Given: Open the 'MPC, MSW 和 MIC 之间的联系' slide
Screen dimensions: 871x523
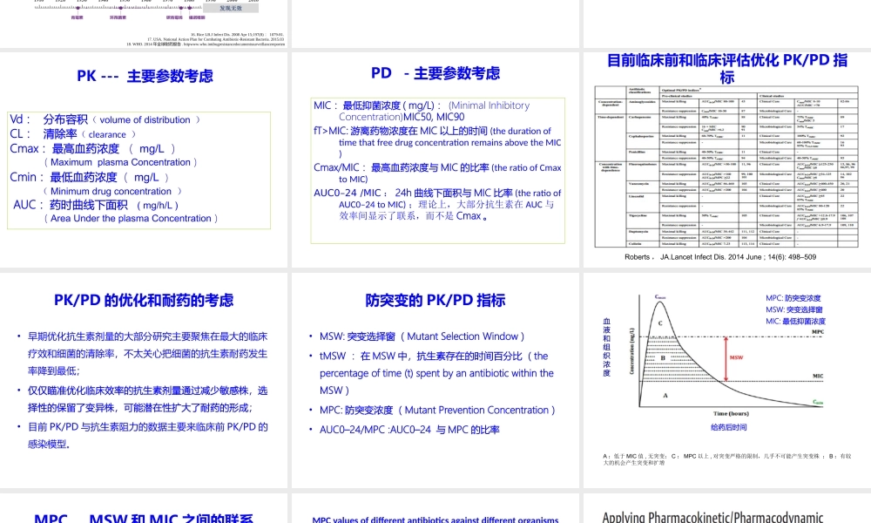Looking at the screenshot, I should click(x=144, y=508).
